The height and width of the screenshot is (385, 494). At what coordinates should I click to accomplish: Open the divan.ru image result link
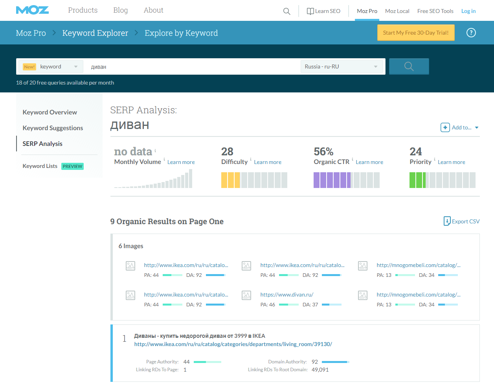(x=286, y=295)
